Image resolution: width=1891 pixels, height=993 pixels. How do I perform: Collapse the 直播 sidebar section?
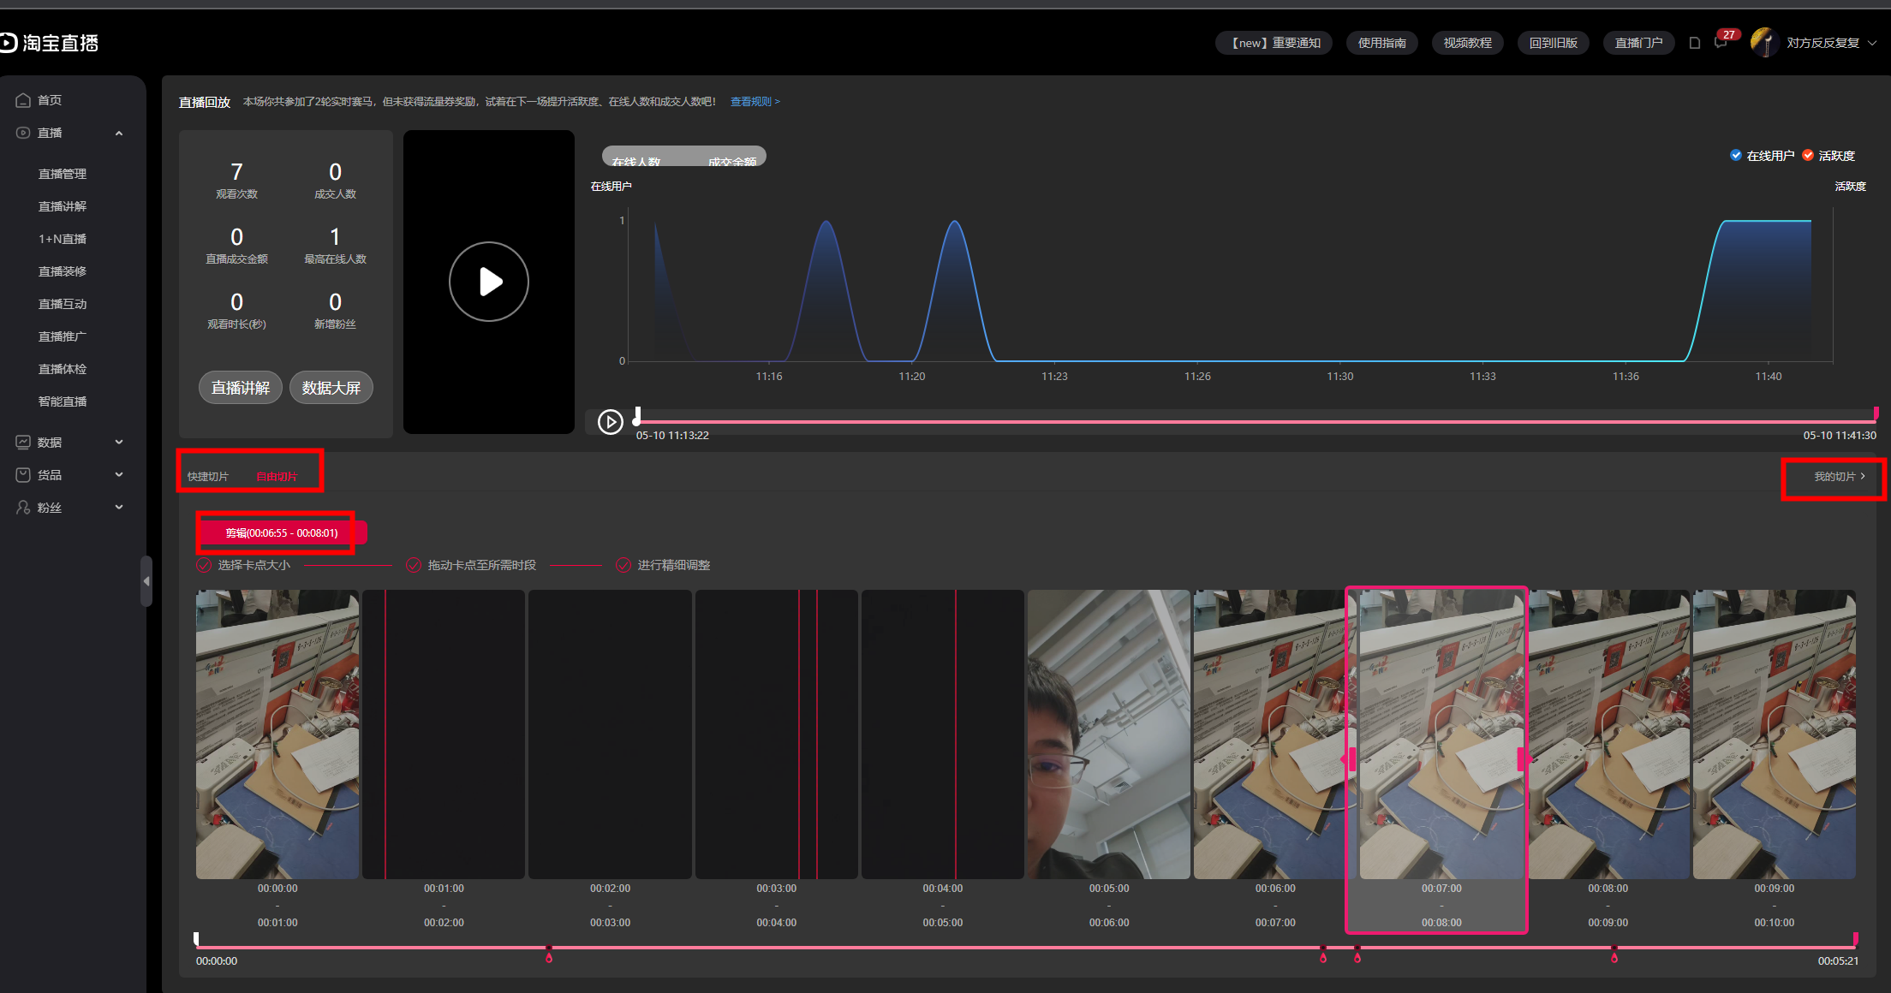tap(119, 133)
